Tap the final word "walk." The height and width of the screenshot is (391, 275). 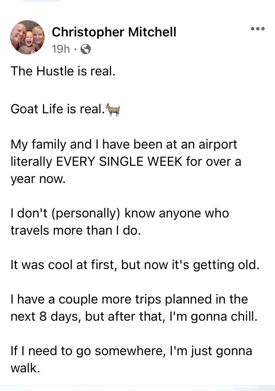click(25, 368)
